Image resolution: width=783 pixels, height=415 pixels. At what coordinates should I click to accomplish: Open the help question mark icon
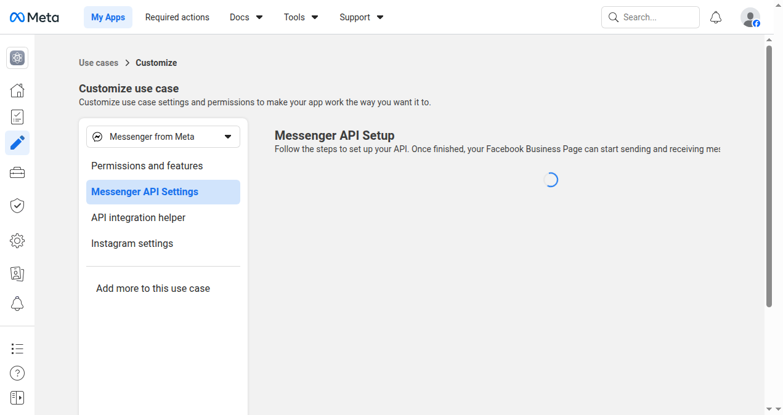tap(17, 373)
